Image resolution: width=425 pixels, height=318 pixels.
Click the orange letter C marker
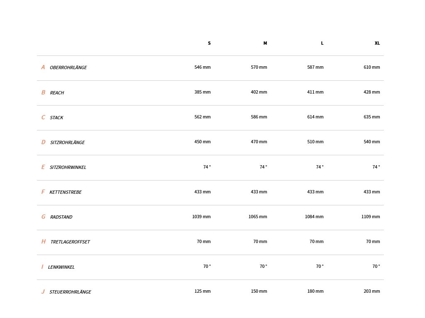43,117
